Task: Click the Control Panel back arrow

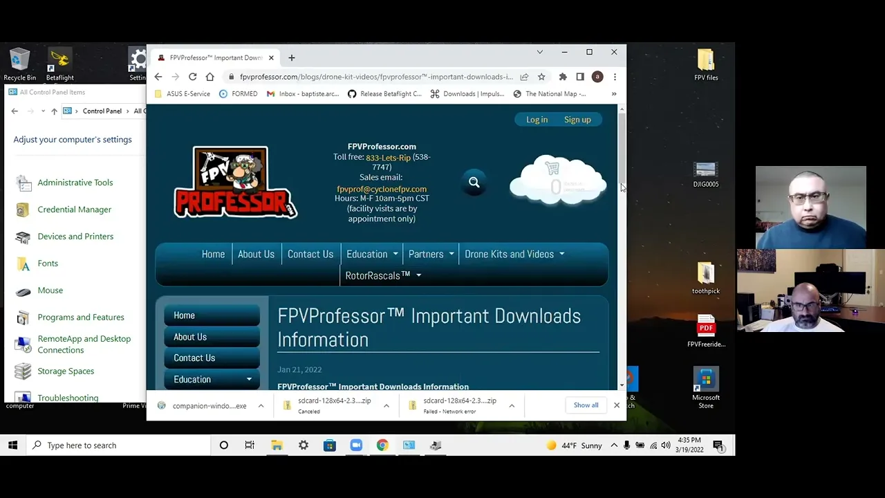Action: pyautogui.click(x=15, y=111)
